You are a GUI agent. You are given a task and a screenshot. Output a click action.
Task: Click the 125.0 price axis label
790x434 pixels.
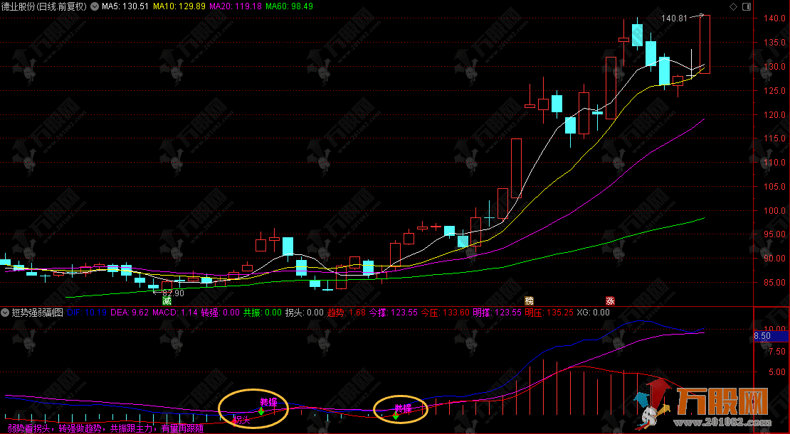[x=774, y=91]
